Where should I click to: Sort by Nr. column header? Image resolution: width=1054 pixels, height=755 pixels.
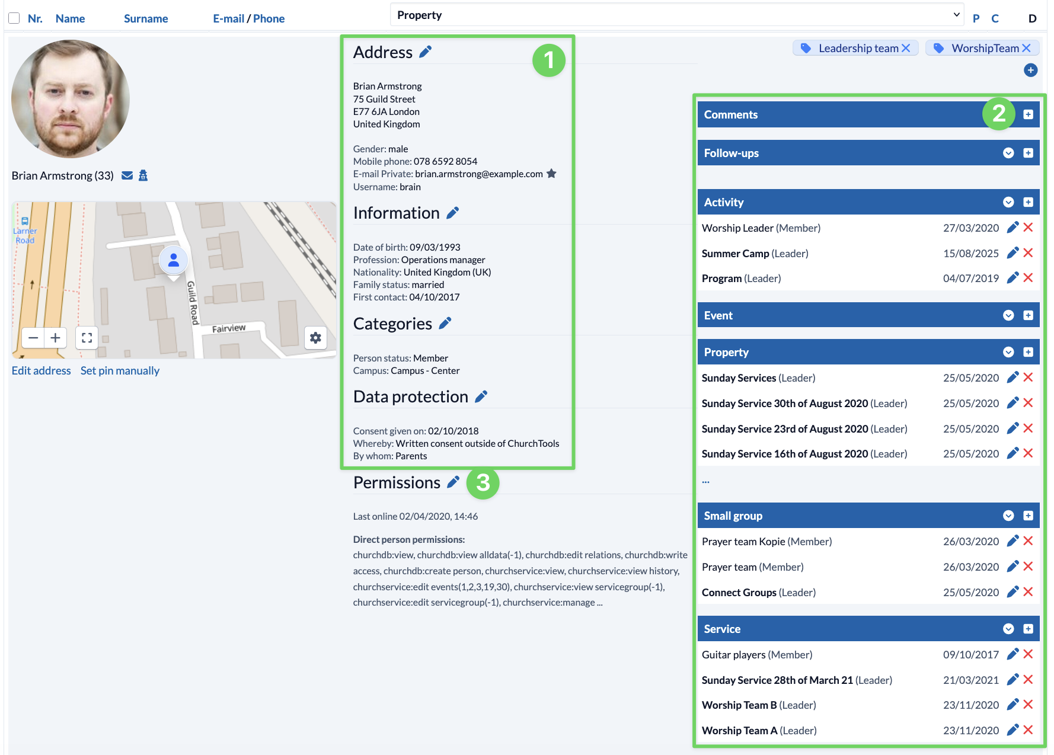[35, 18]
